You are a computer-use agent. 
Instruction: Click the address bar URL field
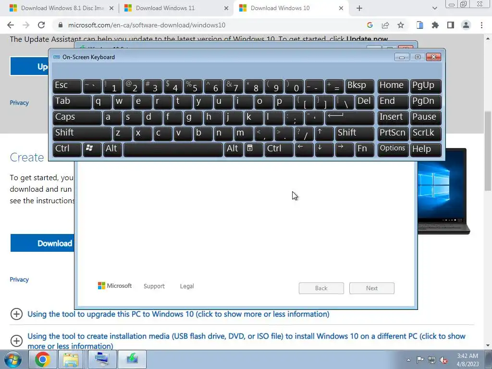146,25
